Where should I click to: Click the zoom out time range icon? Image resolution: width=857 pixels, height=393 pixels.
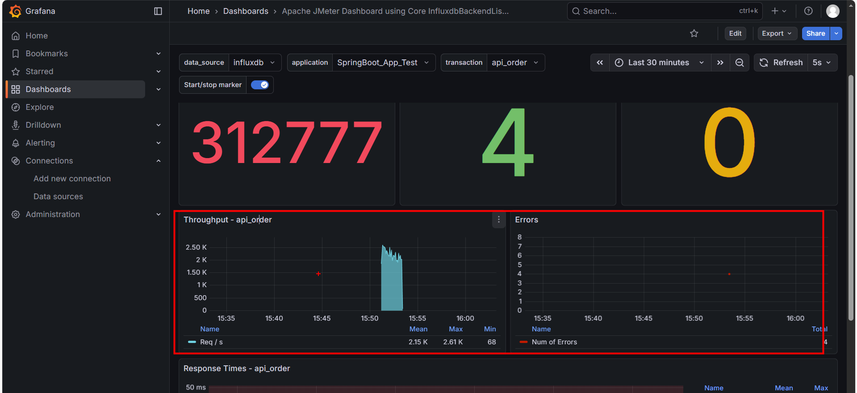tap(740, 63)
